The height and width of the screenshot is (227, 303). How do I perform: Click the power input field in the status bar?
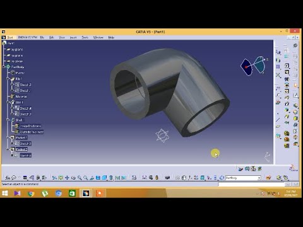coord(251,184)
